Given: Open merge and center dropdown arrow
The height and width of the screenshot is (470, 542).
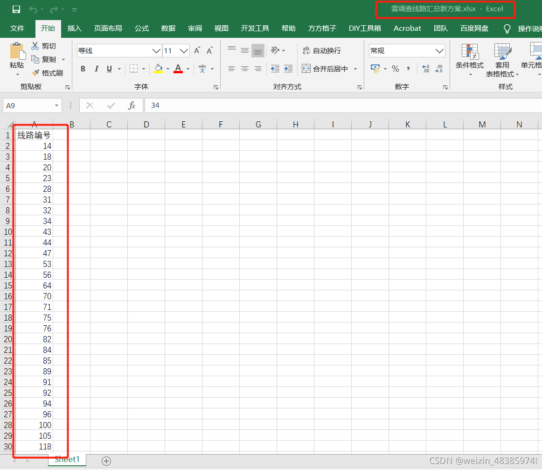Looking at the screenshot, I should 355,69.
